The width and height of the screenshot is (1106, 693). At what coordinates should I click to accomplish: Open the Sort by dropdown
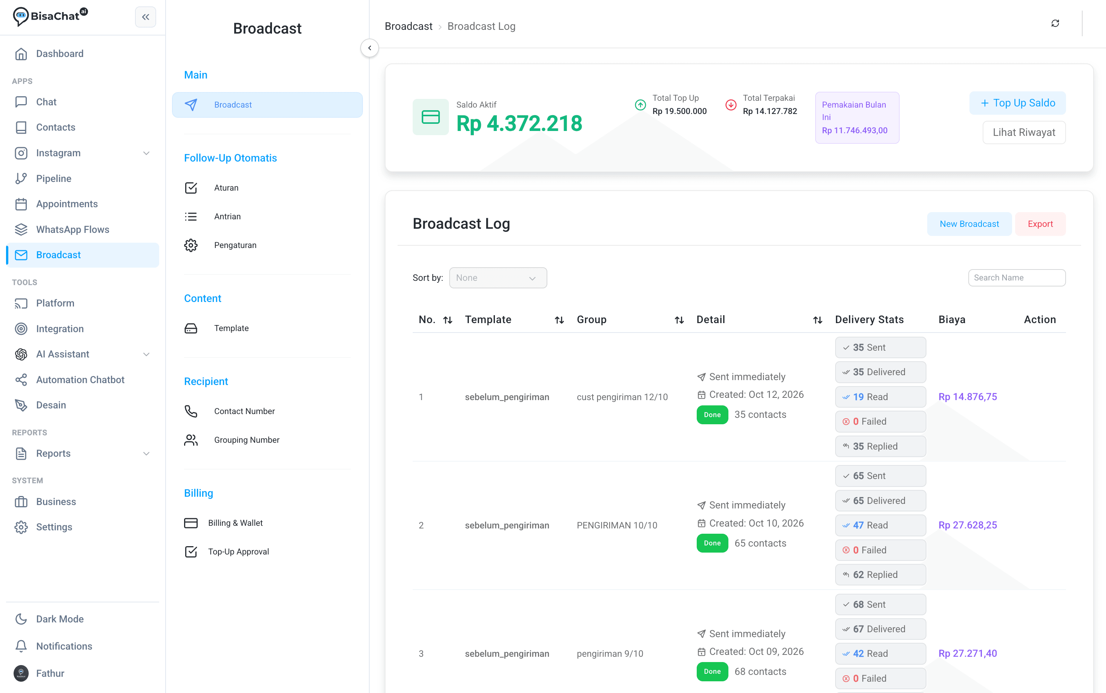click(498, 278)
